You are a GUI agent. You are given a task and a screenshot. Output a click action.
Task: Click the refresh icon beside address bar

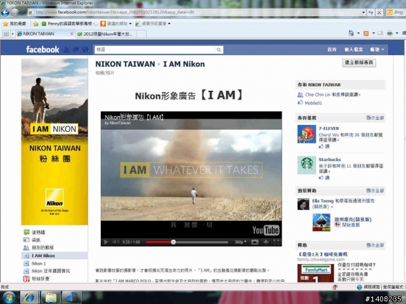pyautogui.click(x=370, y=12)
